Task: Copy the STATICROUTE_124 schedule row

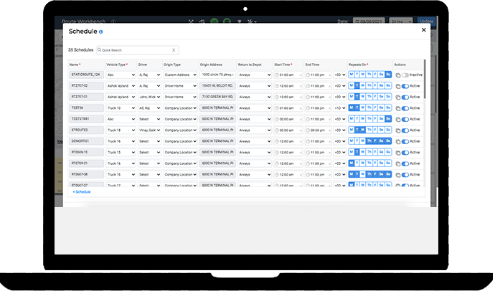Action: 398,75
